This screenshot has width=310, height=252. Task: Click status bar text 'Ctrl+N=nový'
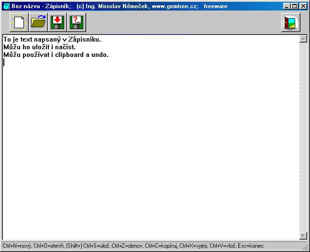17,246
